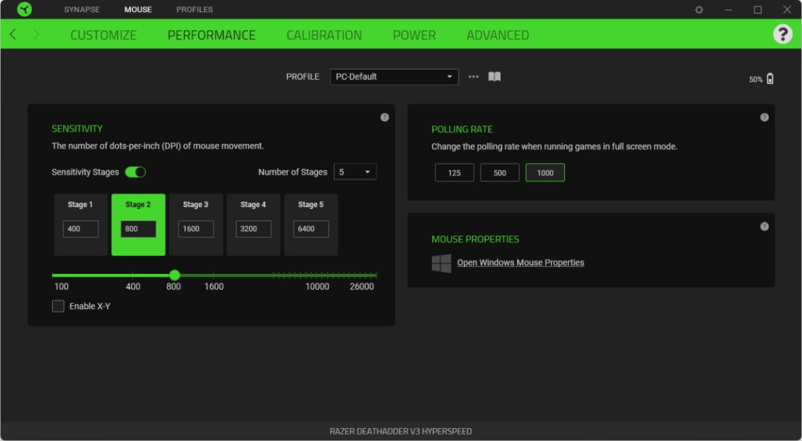Select the 500 polling rate option
802x441 pixels.
click(499, 172)
